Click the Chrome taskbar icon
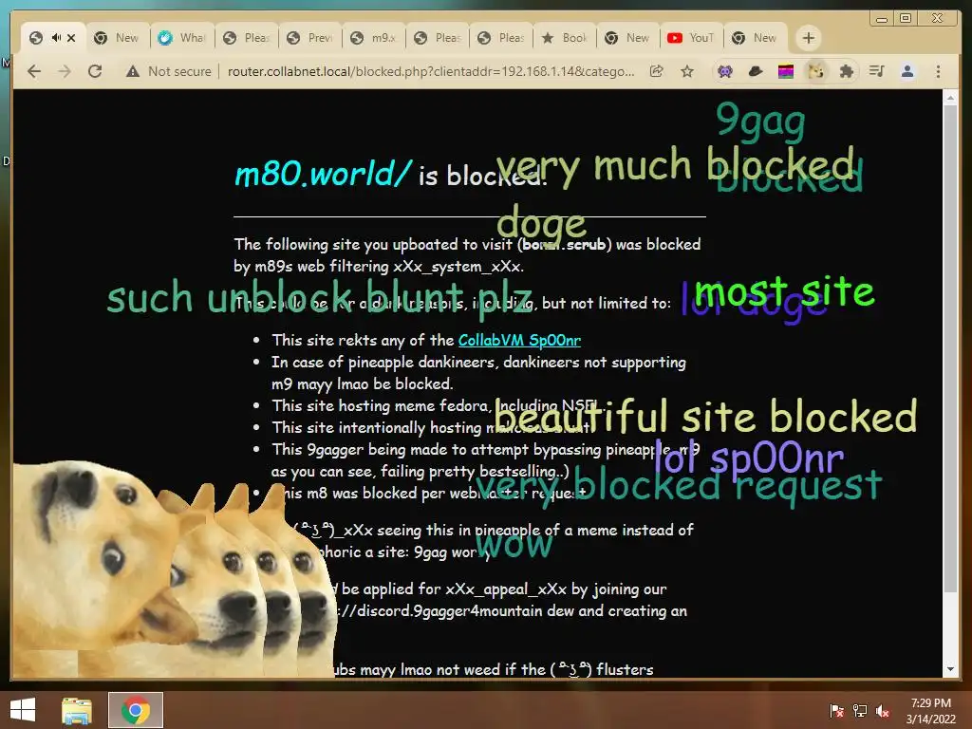 click(136, 710)
